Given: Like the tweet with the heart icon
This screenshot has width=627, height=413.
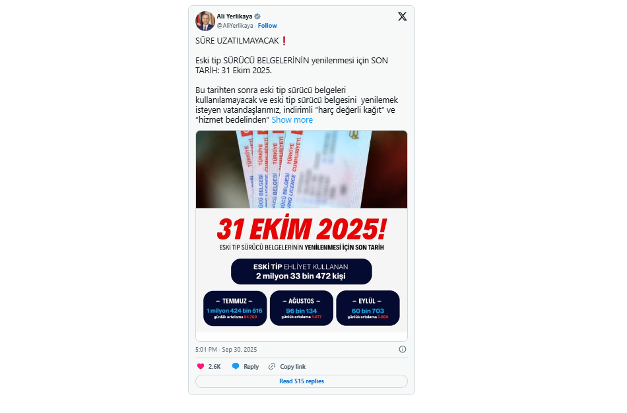Looking at the screenshot, I should [x=201, y=366].
